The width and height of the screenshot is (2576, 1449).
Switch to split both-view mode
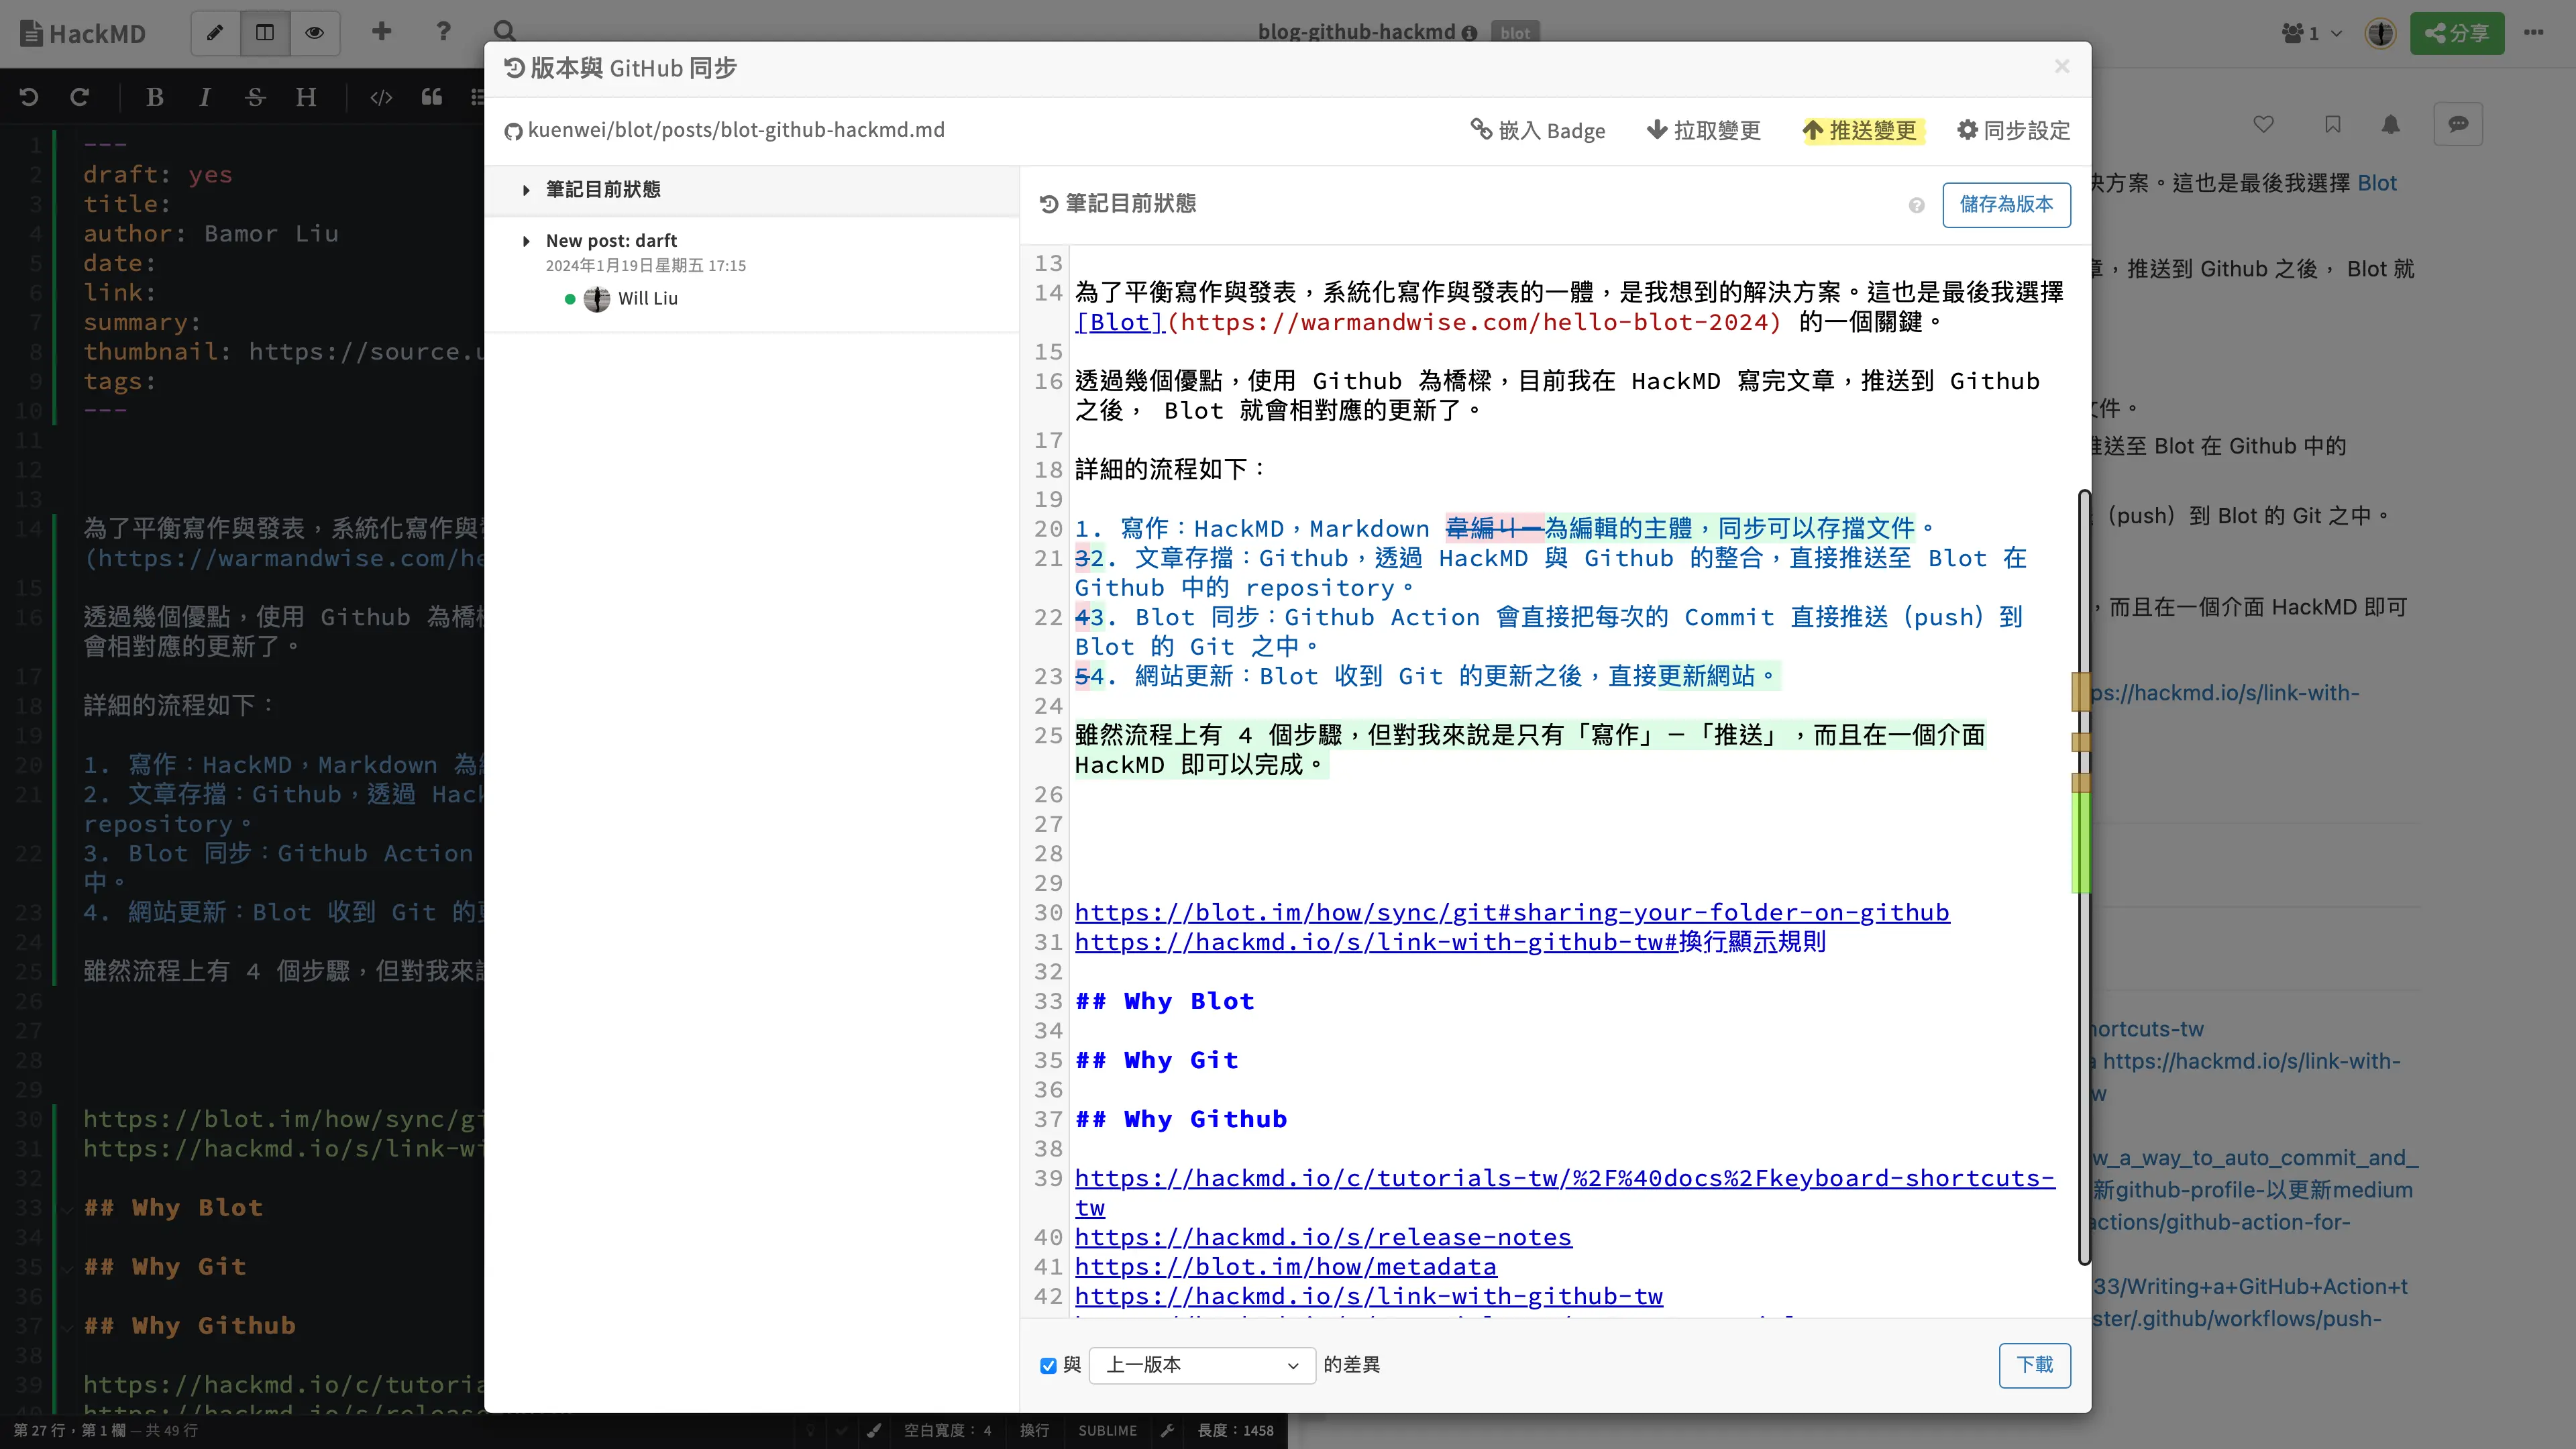pyautogui.click(x=265, y=33)
